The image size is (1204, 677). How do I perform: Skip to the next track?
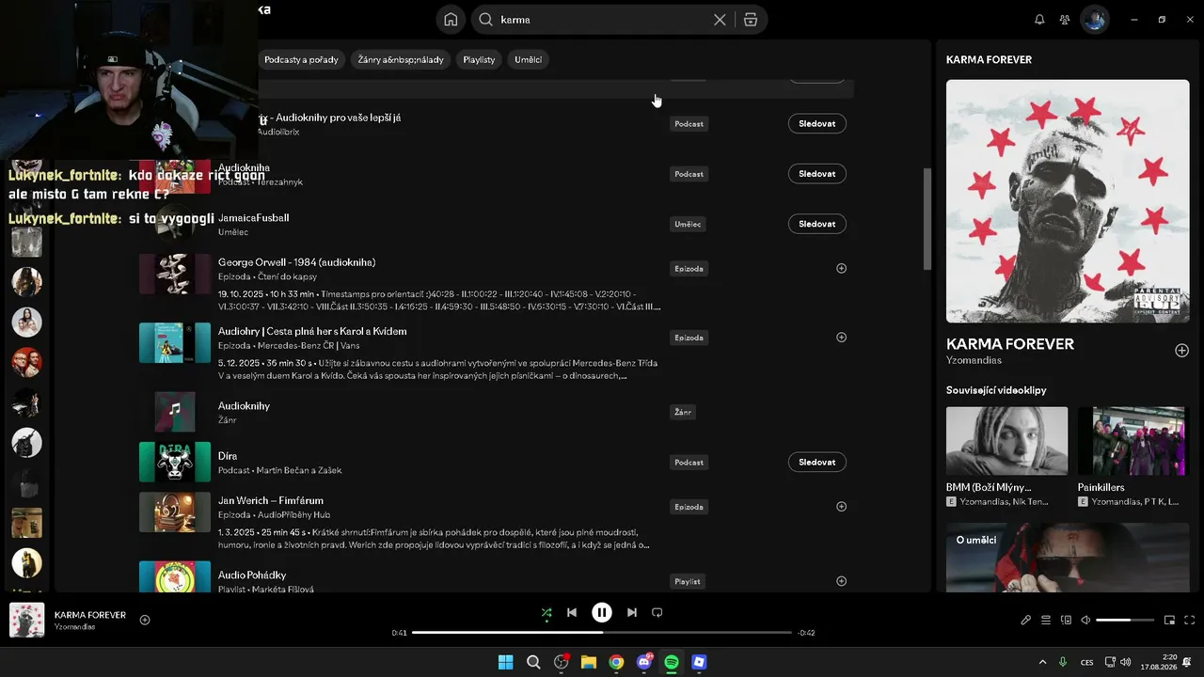point(632,612)
